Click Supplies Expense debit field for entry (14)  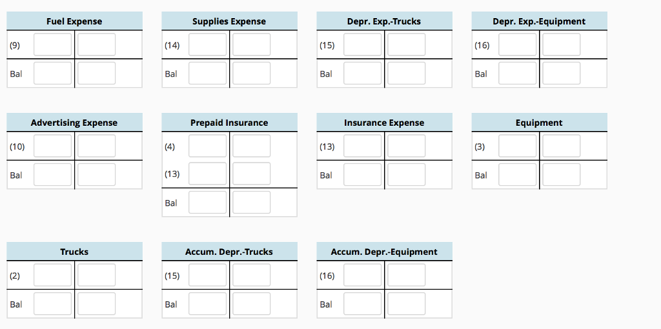tap(207, 45)
